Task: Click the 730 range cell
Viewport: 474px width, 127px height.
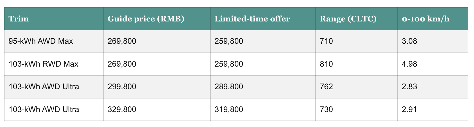Action: pos(326,109)
